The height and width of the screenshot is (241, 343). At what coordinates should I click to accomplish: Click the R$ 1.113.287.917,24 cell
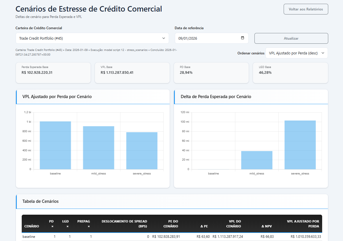pos(228,237)
